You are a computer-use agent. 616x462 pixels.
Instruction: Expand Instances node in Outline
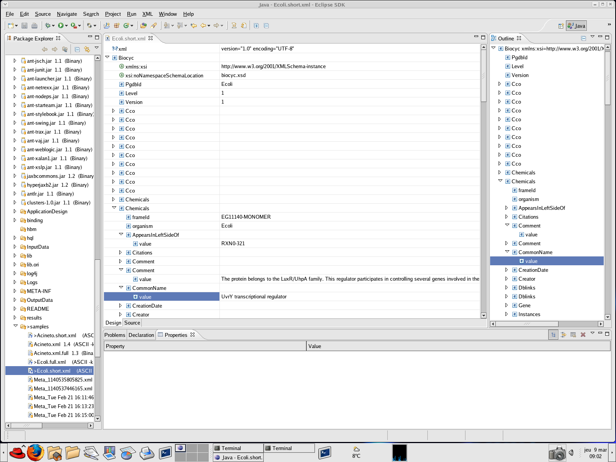click(507, 314)
